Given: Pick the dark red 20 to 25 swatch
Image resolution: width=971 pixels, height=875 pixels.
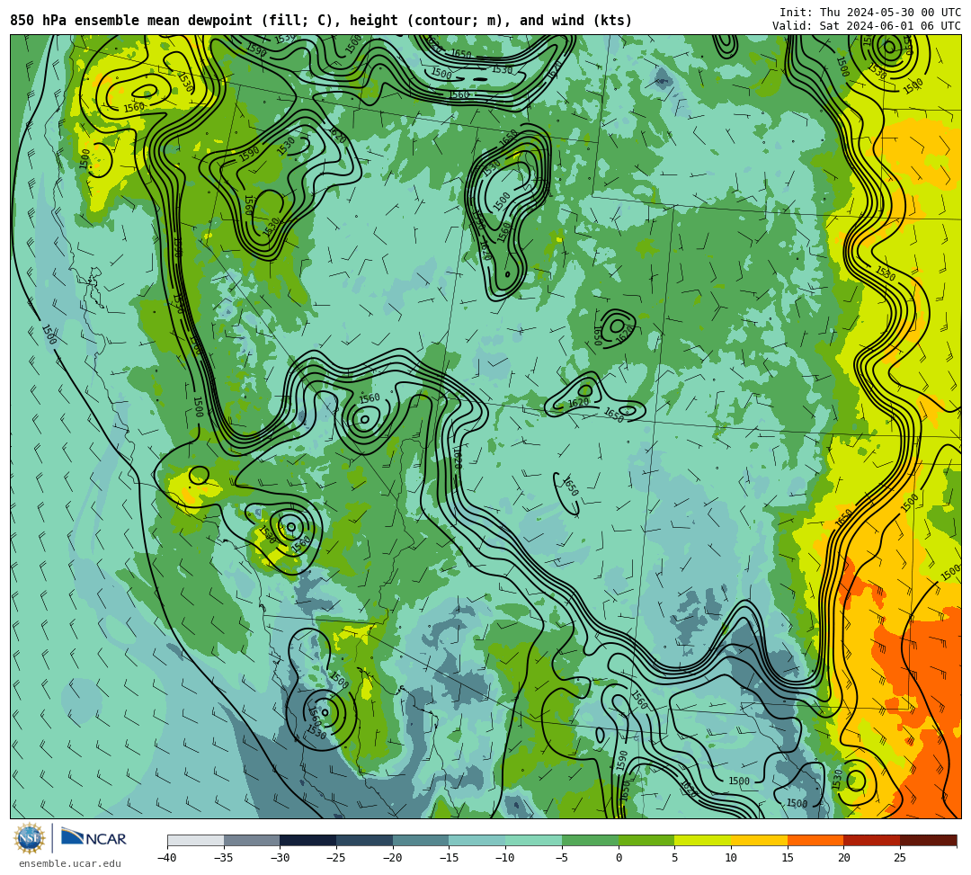Looking at the screenshot, I should click(872, 840).
